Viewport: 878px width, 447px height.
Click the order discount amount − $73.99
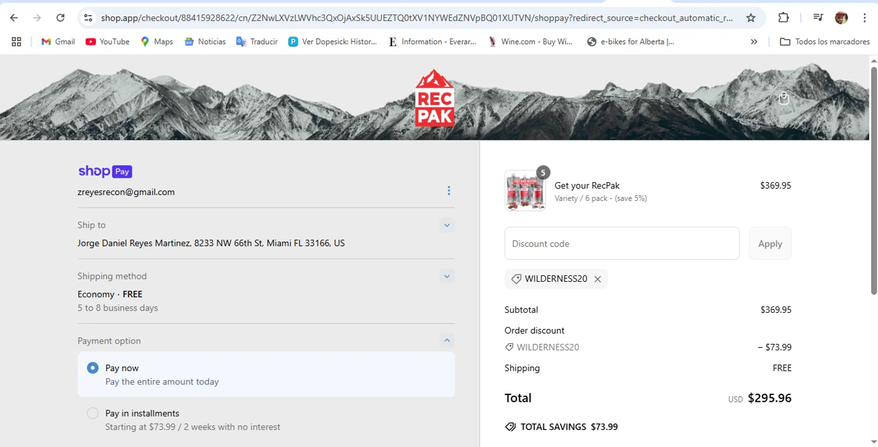(x=775, y=347)
